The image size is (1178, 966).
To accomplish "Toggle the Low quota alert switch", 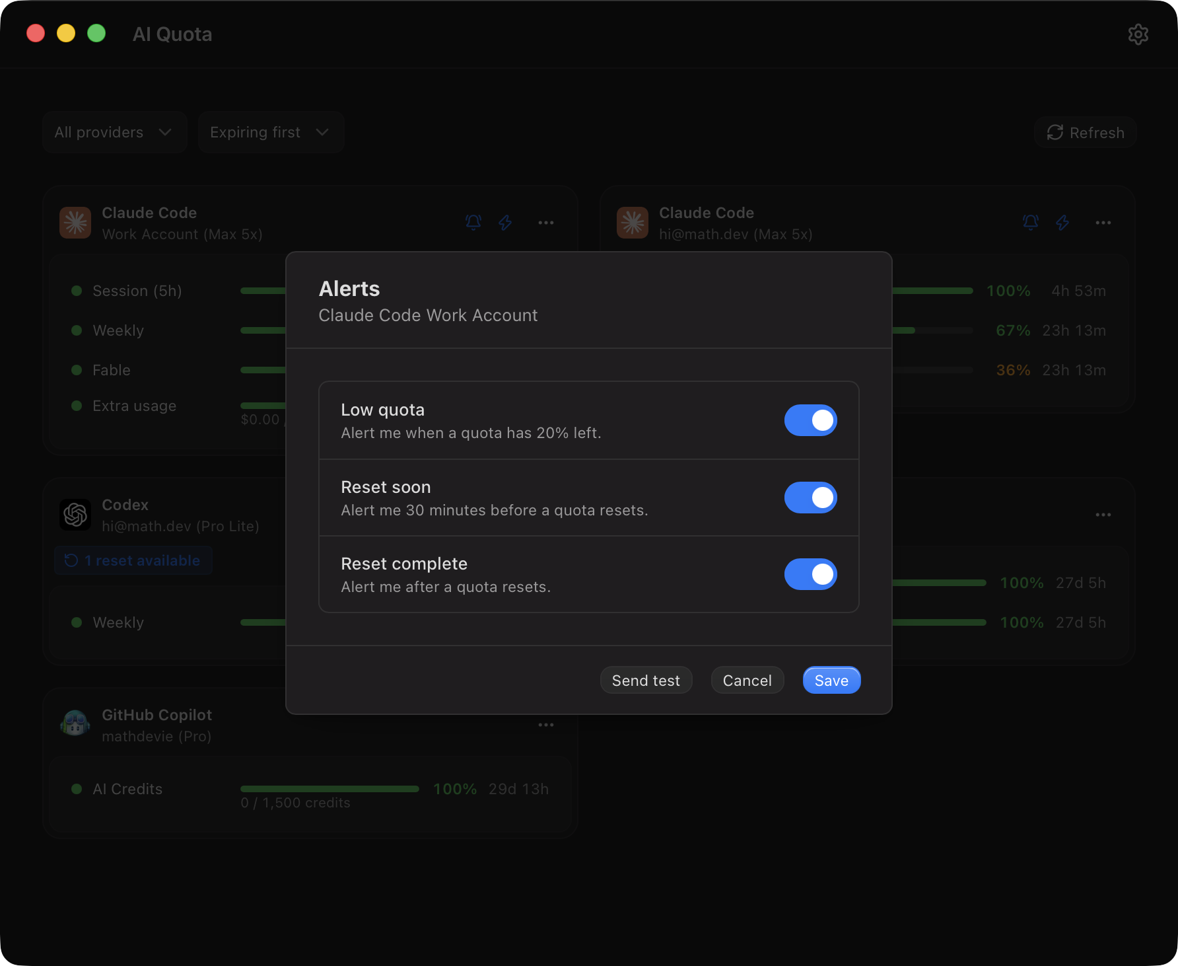I will tap(810, 420).
